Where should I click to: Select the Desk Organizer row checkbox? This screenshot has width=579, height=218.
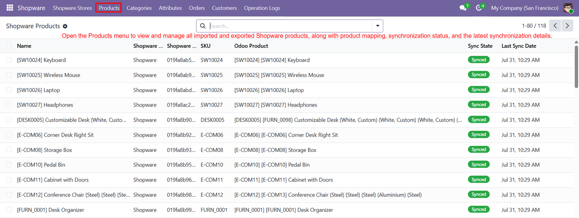click(x=9, y=210)
